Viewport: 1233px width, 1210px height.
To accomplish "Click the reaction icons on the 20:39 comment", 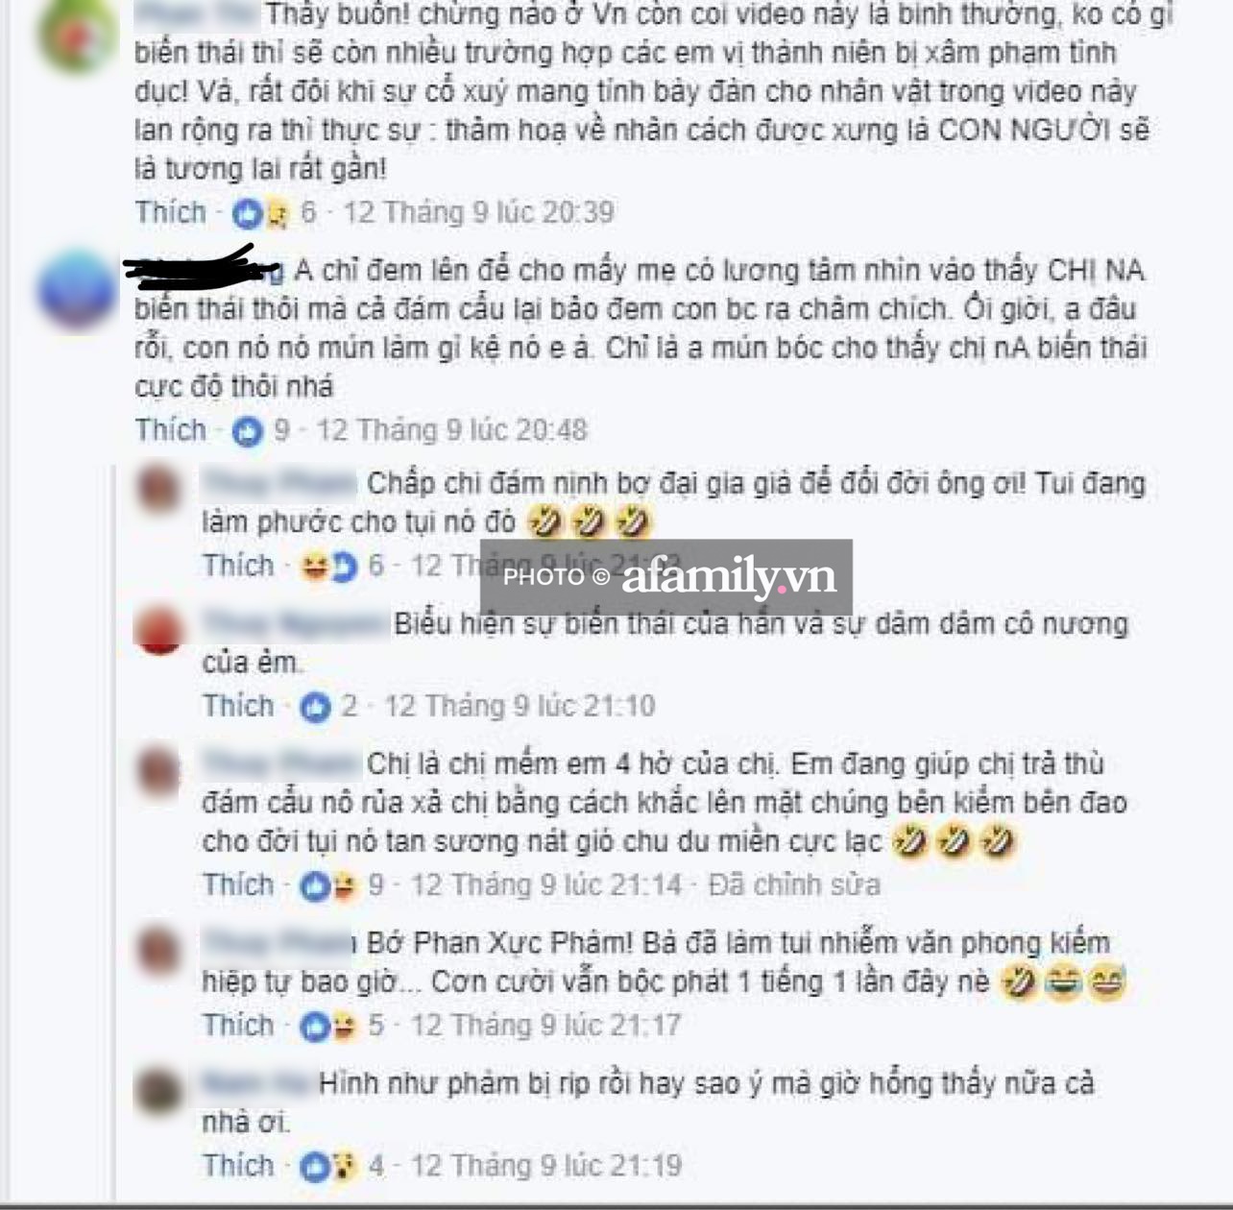I will (261, 213).
